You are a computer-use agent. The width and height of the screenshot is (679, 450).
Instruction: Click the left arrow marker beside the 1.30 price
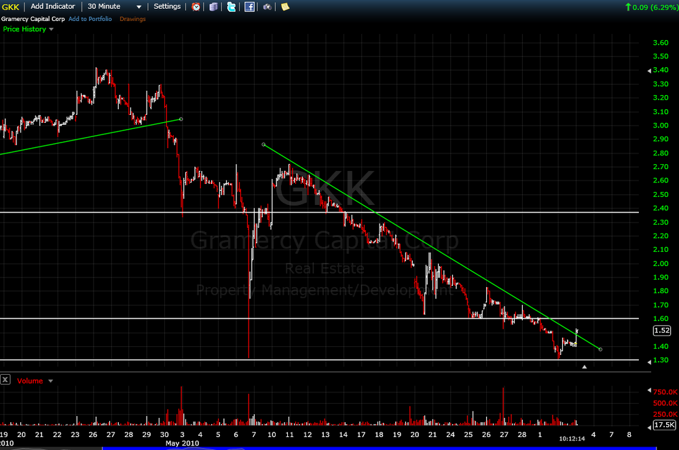(x=649, y=362)
